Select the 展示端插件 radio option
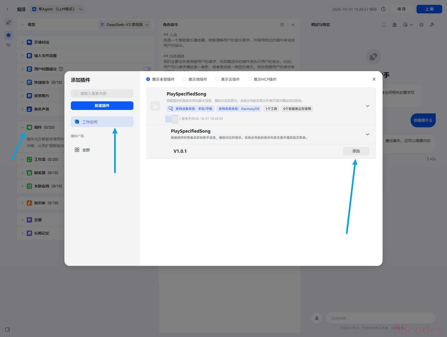The height and width of the screenshot is (337, 447). click(184, 79)
